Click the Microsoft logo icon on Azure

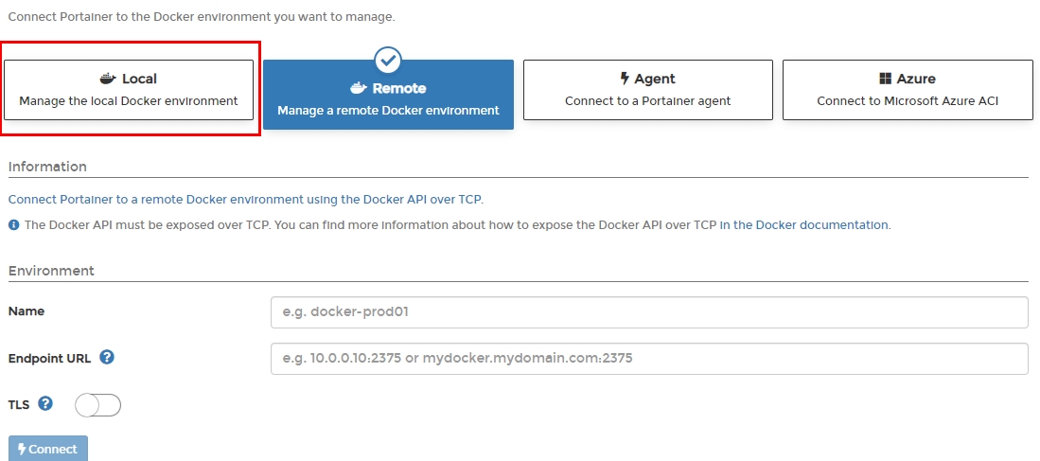pyautogui.click(x=886, y=79)
